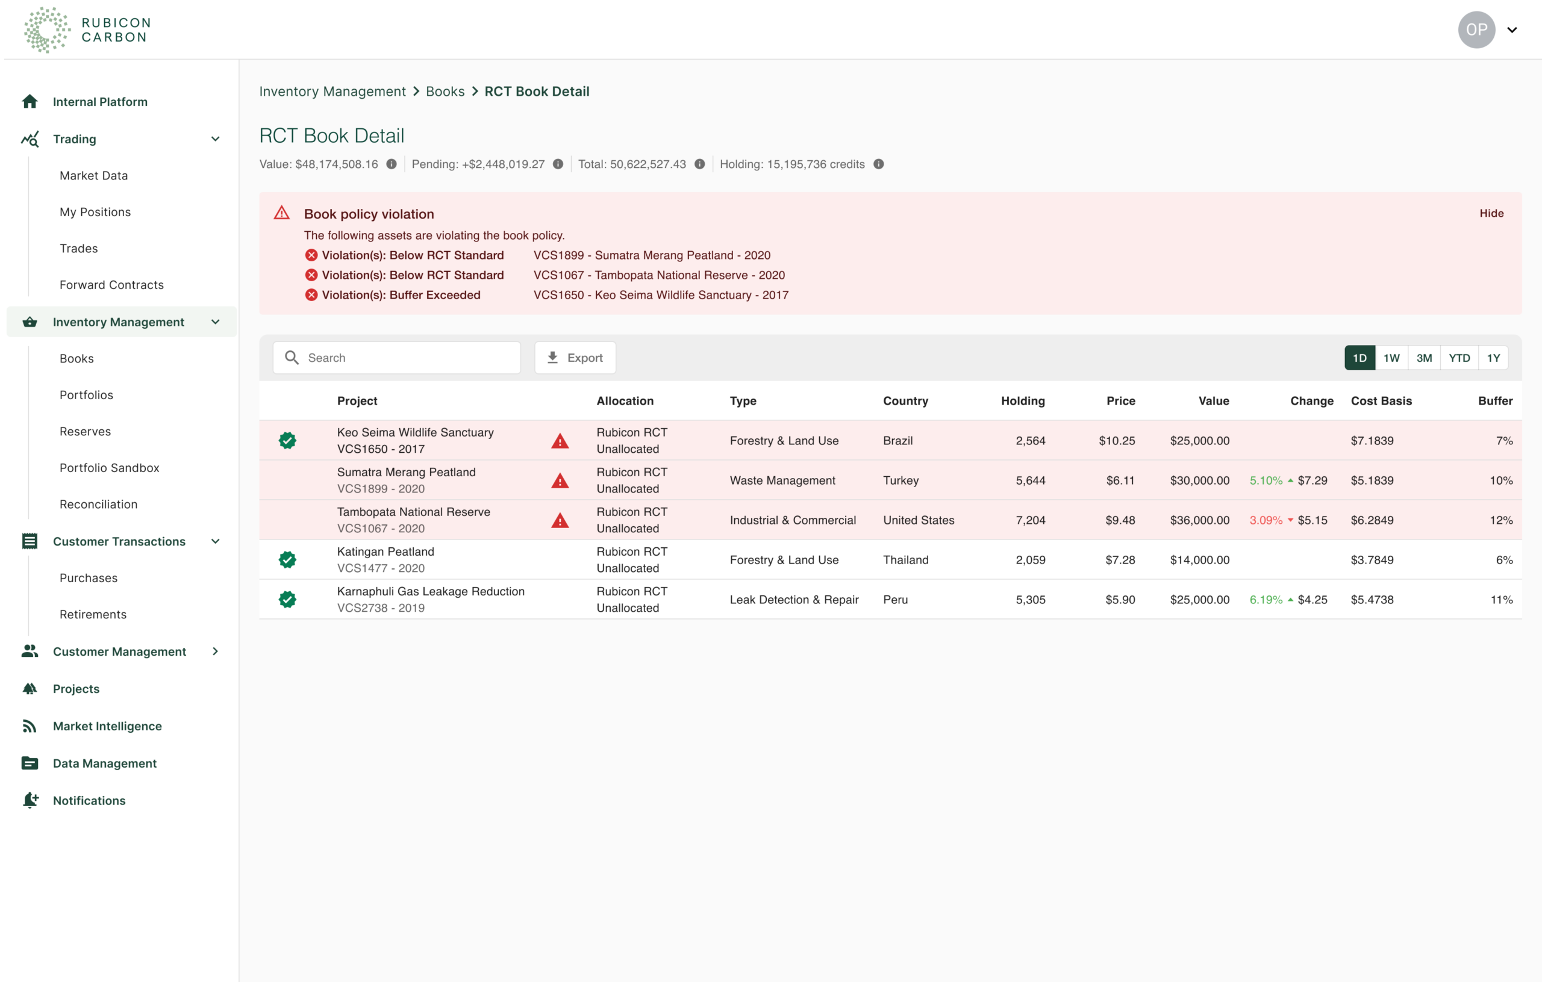Switch the chart range to YTD
1542x982 pixels.
(1459, 358)
